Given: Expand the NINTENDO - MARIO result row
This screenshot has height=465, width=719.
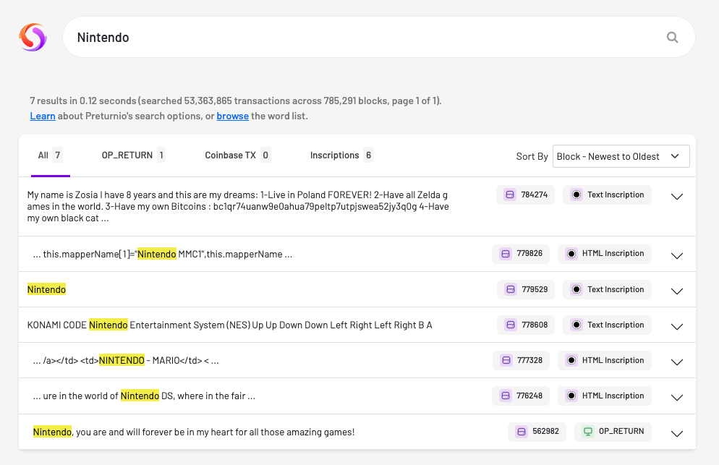Looking at the screenshot, I should 677,362.
